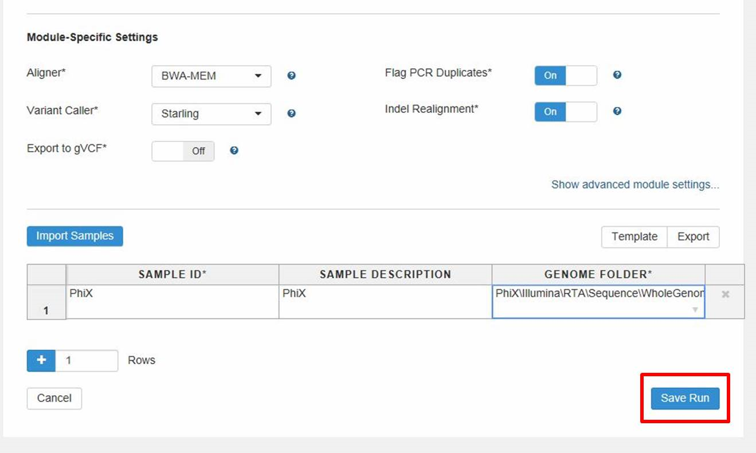
Task: Click the Export button
Action: pos(693,237)
